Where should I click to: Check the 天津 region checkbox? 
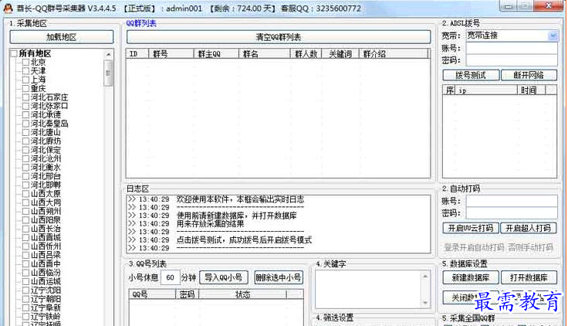pyautogui.click(x=25, y=71)
